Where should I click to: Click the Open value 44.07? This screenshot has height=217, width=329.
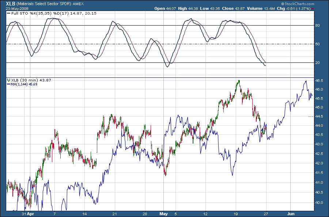pyautogui.click(x=171, y=9)
